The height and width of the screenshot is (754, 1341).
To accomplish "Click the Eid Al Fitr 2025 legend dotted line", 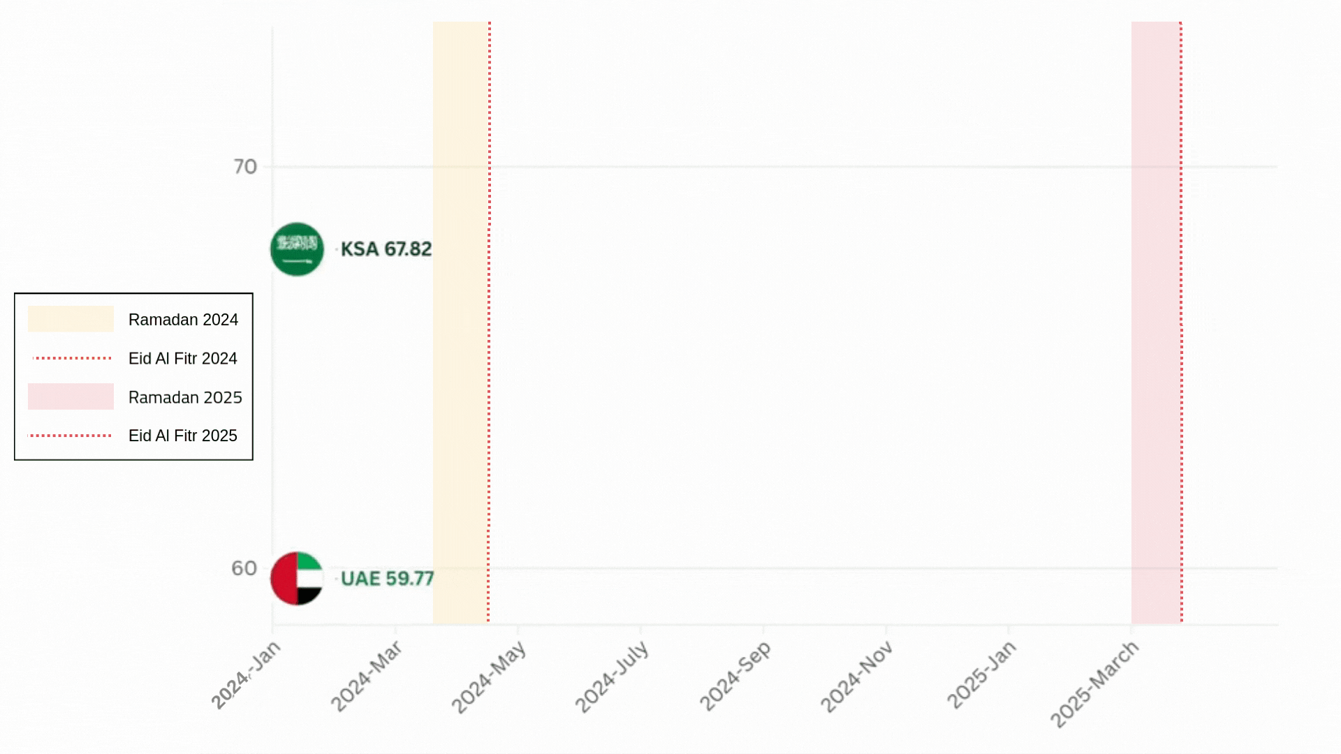I will tap(71, 436).
